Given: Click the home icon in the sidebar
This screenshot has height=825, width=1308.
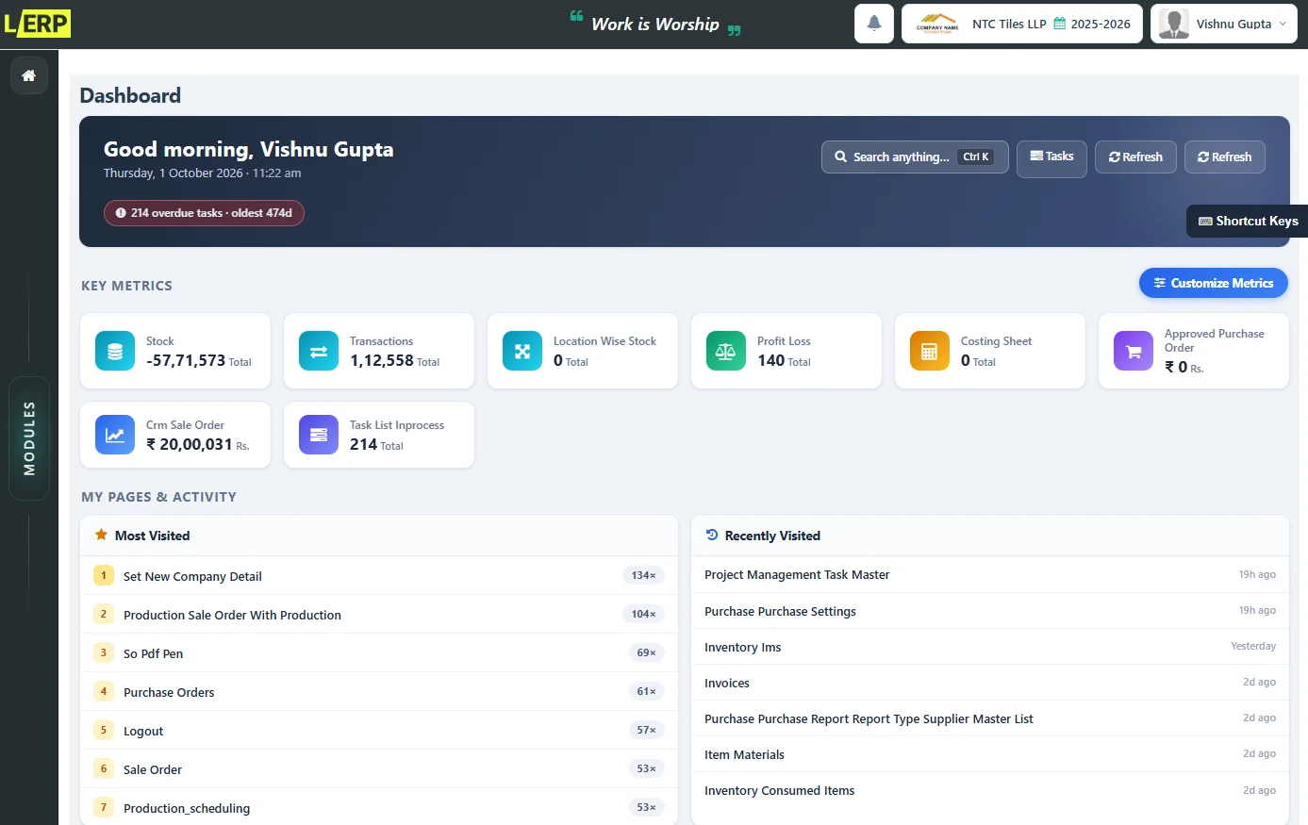Looking at the screenshot, I should click(28, 75).
